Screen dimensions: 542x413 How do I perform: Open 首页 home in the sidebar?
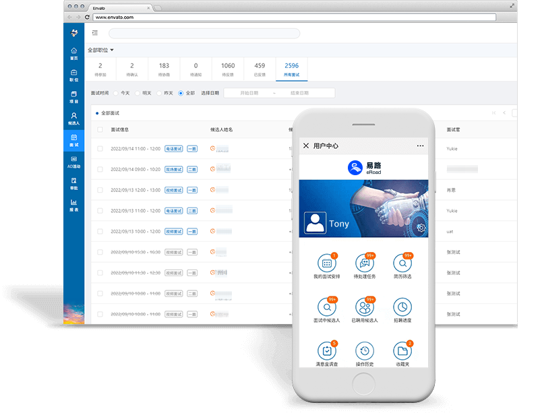click(x=73, y=53)
